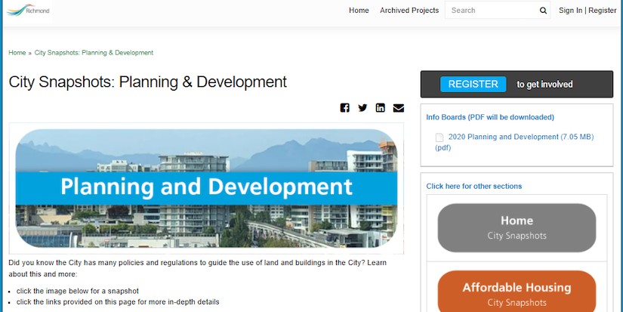
Task: Share page on LinkedIn
Action: pyautogui.click(x=381, y=108)
